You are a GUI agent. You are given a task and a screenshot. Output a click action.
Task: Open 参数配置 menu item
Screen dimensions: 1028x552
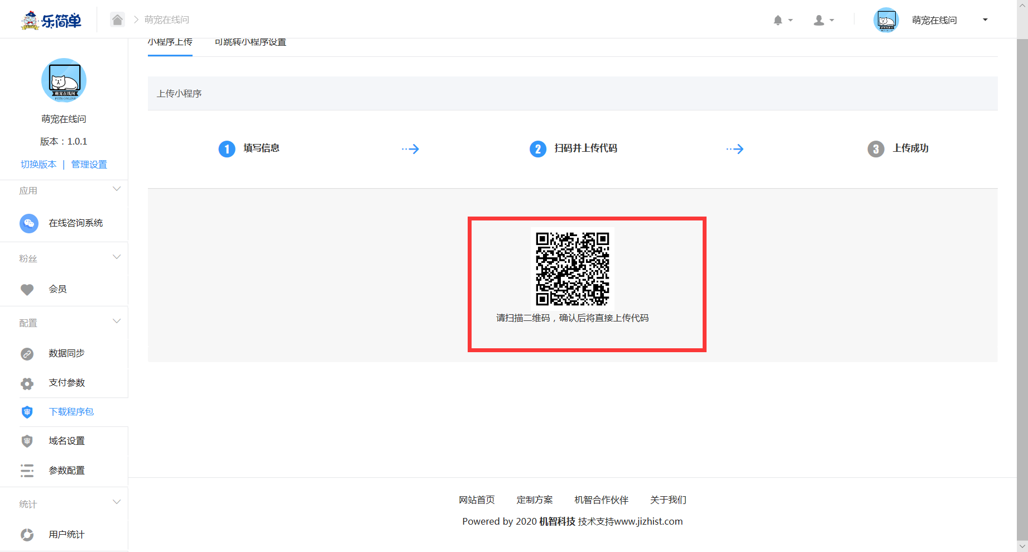pos(66,470)
